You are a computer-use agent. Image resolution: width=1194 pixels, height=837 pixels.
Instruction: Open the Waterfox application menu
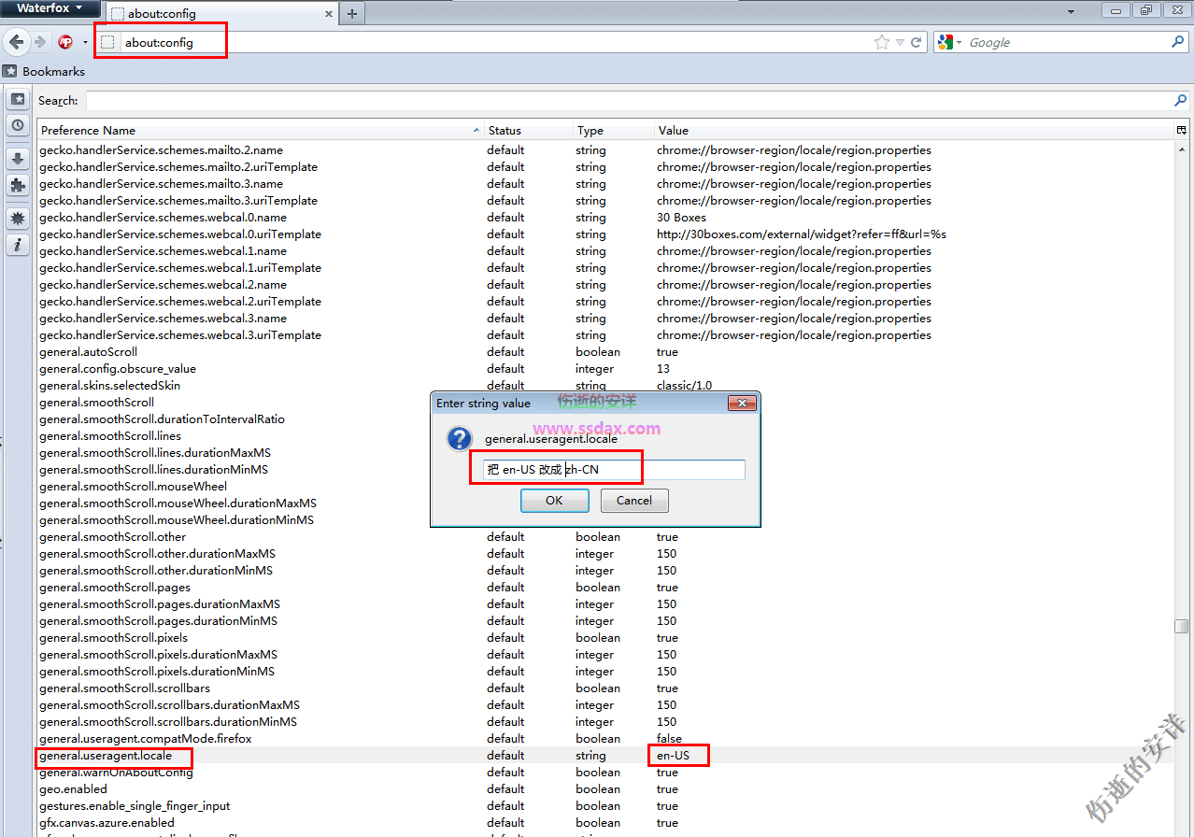50,9
